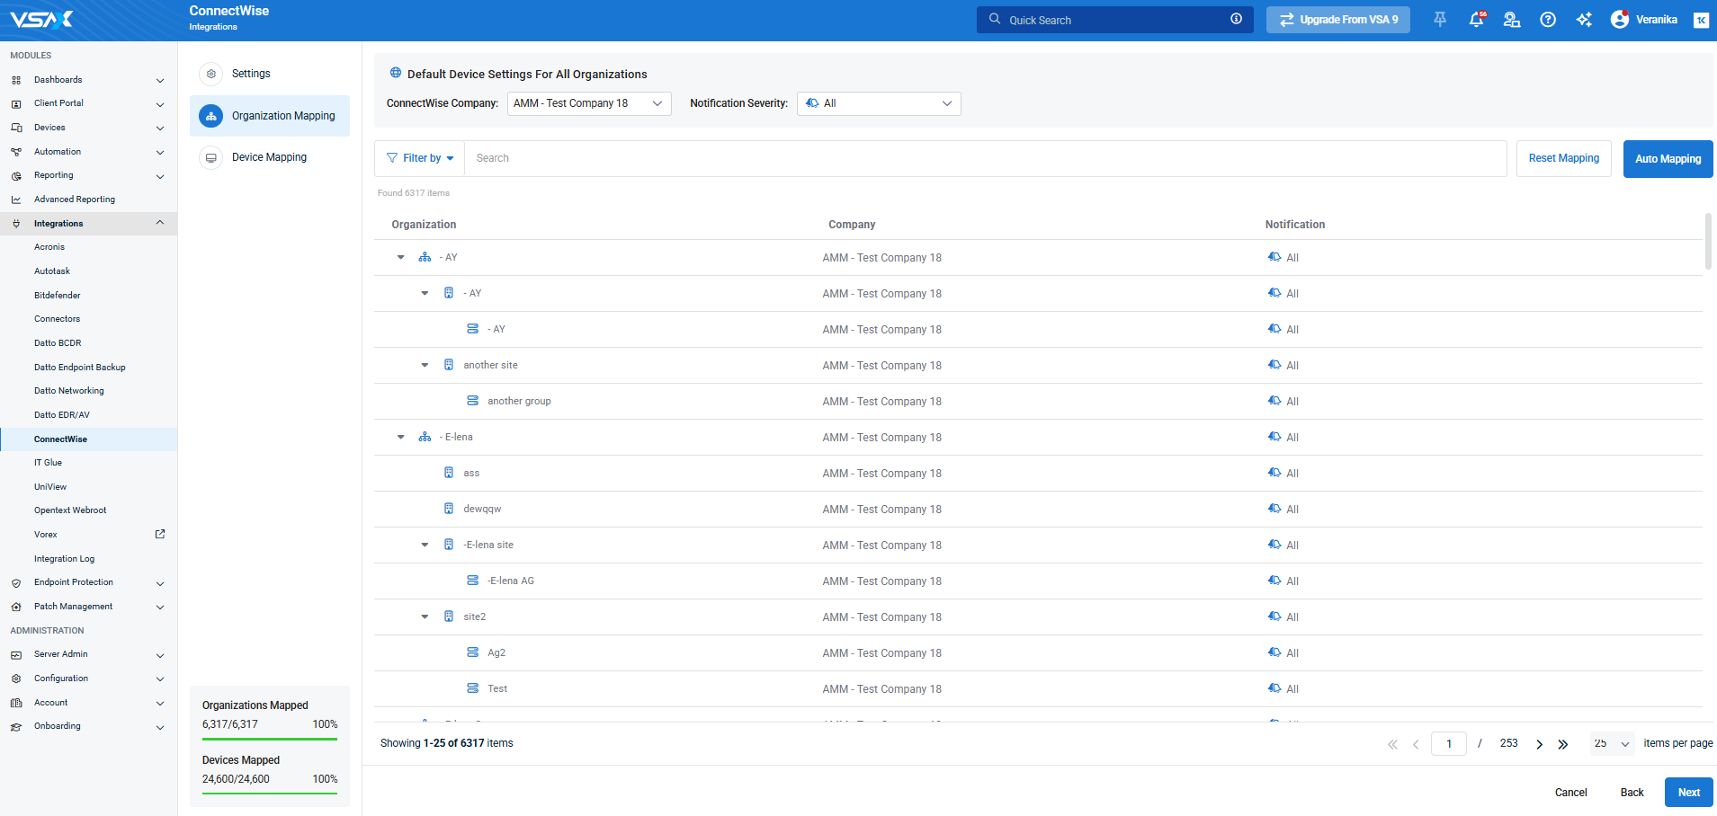Click the organization Search input field
This screenshot has width=1717, height=816.
coord(985,158)
